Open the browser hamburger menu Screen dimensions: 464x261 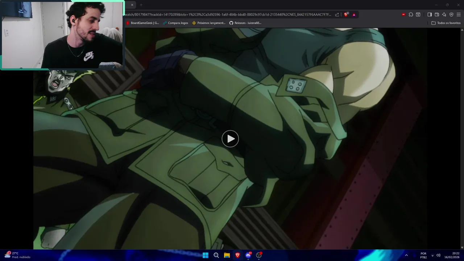[459, 14]
